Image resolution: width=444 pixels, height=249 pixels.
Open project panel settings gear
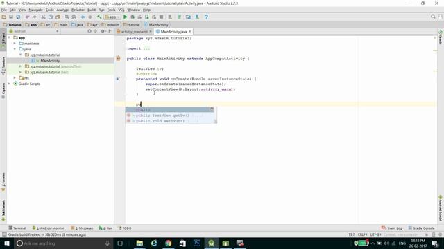(x=103, y=31)
